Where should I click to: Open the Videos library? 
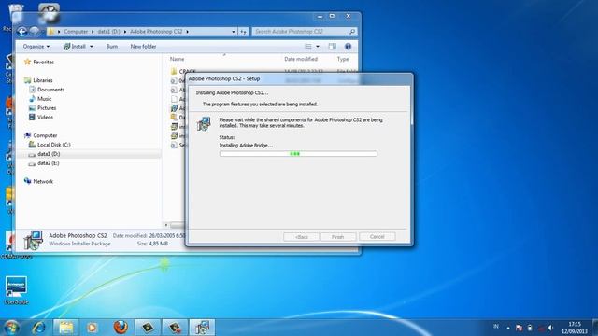click(41, 118)
